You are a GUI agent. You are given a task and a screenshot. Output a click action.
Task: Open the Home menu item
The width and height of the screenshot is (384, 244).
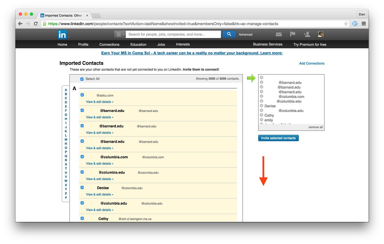pos(62,44)
